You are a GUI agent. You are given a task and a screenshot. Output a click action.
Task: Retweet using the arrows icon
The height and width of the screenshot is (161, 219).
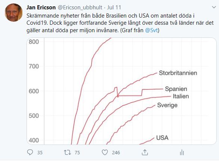pyautogui.click(x=67, y=152)
